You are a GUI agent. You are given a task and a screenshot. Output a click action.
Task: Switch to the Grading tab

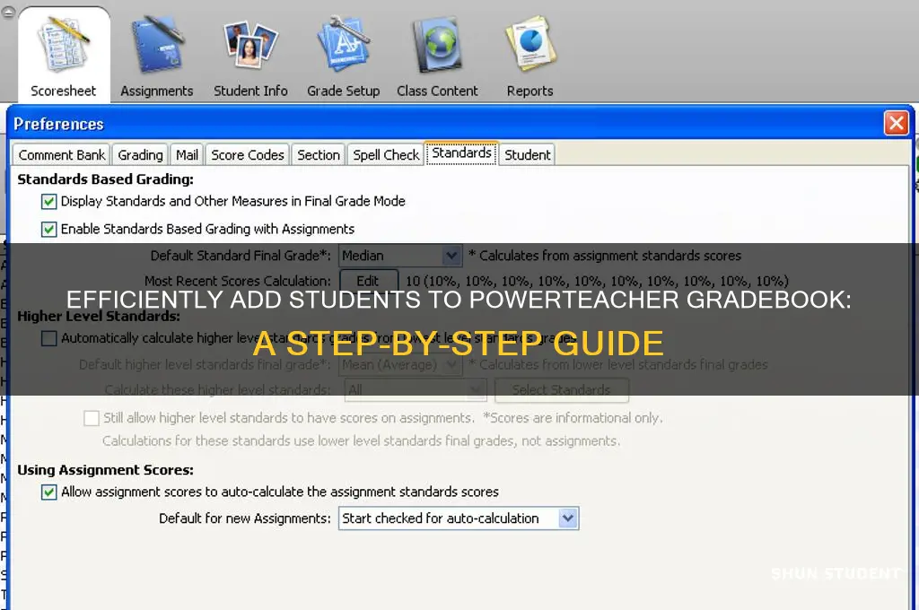click(140, 155)
